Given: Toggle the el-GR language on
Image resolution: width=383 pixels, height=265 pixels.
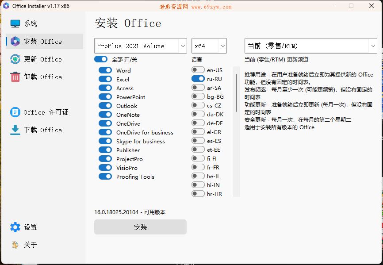Looking at the screenshot, I should point(198,132).
